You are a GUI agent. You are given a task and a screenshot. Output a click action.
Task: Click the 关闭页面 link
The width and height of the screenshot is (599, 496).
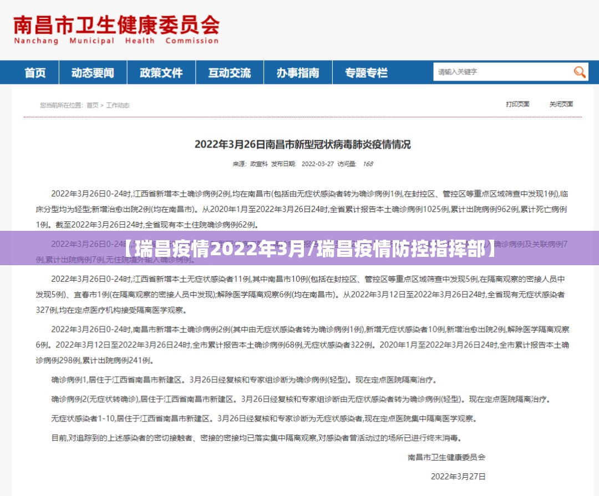tap(561, 104)
